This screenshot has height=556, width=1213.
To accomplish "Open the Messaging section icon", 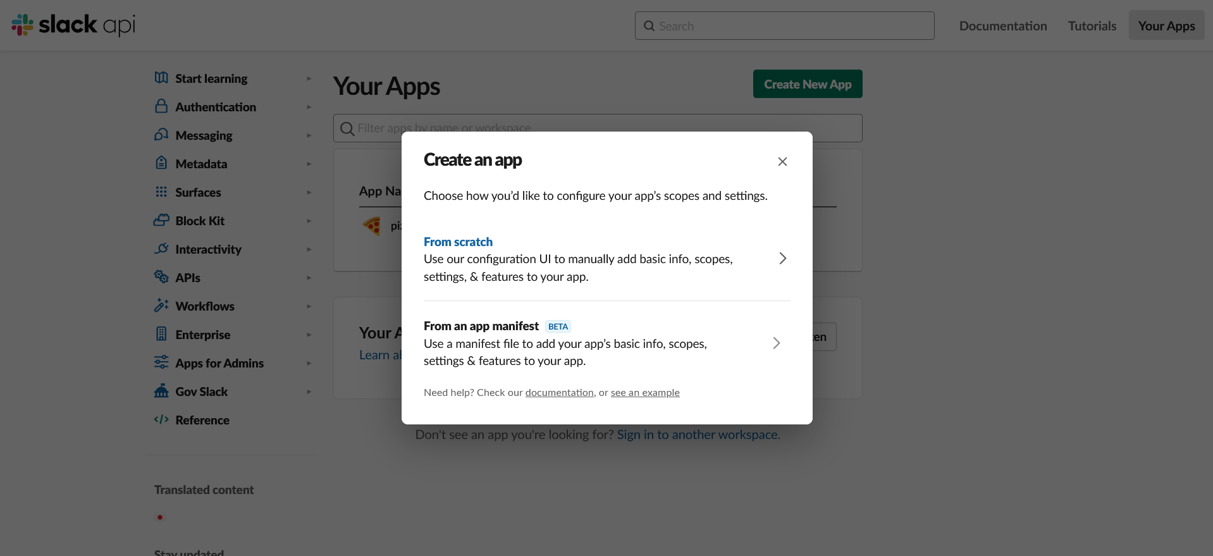I will 161,135.
